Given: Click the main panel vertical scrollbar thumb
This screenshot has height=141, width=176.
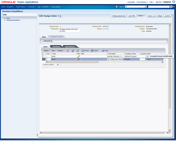Looking at the screenshot, I should coord(170,67).
